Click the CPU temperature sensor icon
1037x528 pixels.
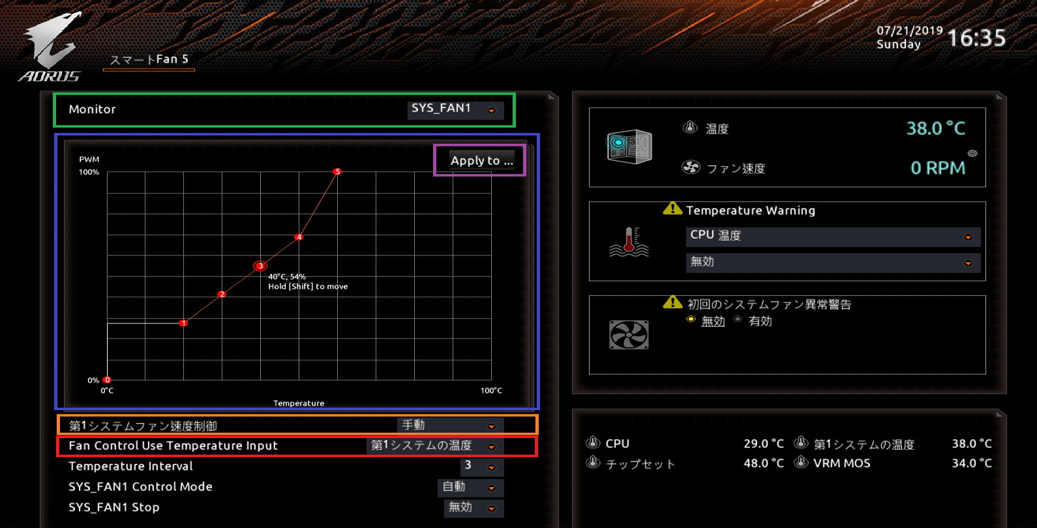pyautogui.click(x=593, y=443)
